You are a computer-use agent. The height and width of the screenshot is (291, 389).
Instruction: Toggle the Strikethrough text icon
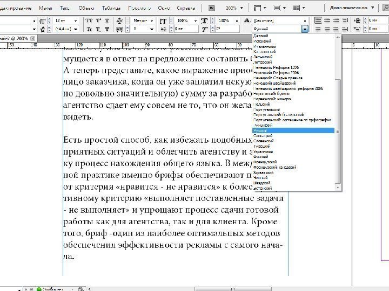click(x=106, y=29)
